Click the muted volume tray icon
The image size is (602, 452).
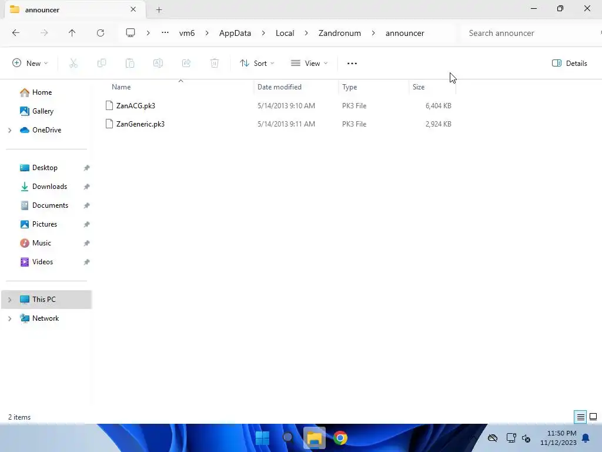tap(526, 438)
